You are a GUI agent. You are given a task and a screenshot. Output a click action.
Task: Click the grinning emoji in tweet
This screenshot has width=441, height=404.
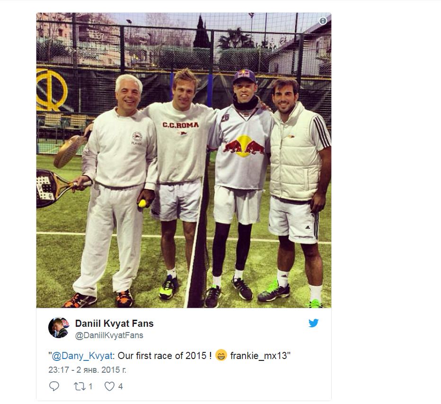pos(221,355)
